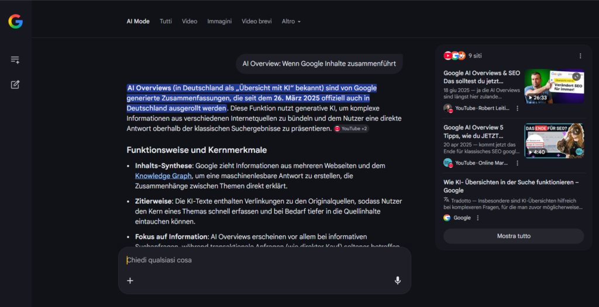Screen dimensions: 599x307
Task: Click the plus icon in prompt box
Action: (x=130, y=281)
